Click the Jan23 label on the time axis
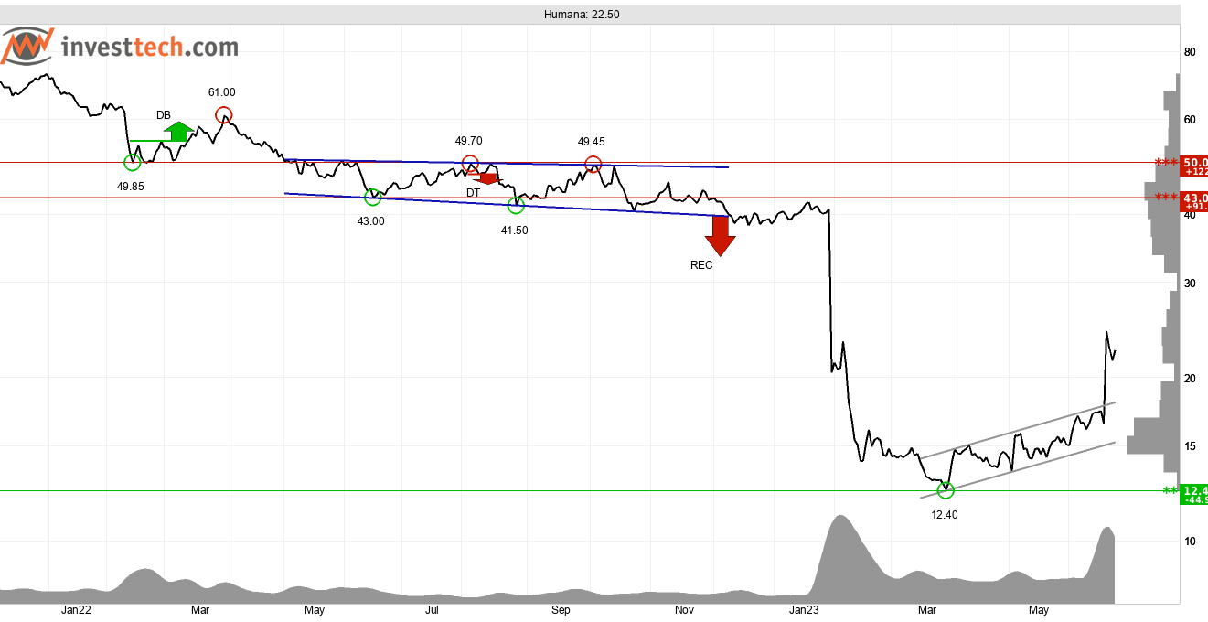This screenshot has height=622, width=1208. click(x=804, y=610)
